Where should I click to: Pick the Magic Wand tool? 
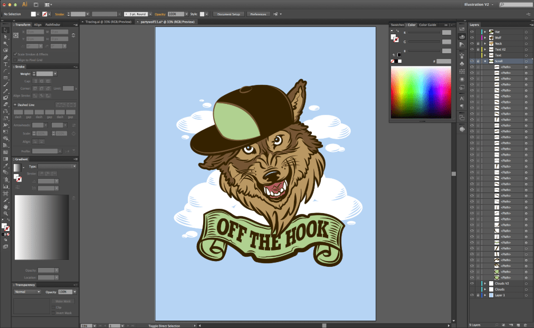6,43
